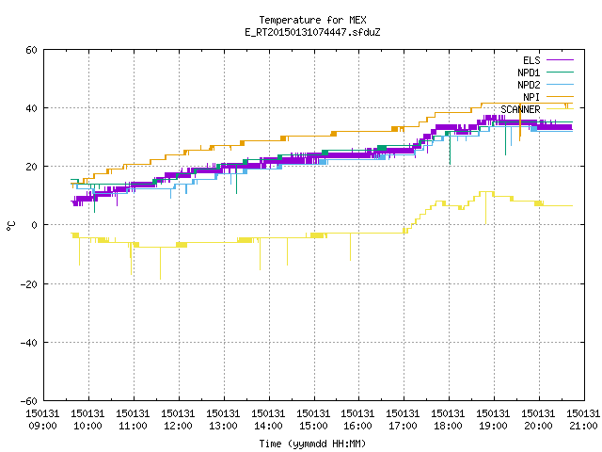The height and width of the screenshot is (452, 602).
Task: Click the y-axis label 40
Action: (31, 108)
